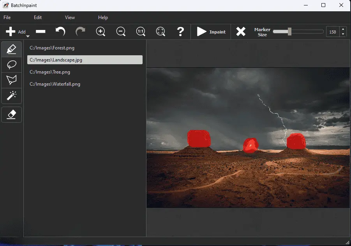
Task: Open the Help menu
Action: pyautogui.click(x=103, y=18)
